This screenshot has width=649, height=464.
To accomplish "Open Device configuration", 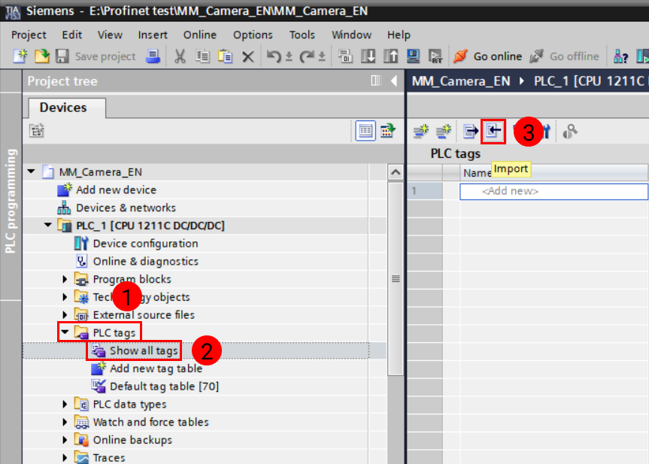I will point(145,244).
